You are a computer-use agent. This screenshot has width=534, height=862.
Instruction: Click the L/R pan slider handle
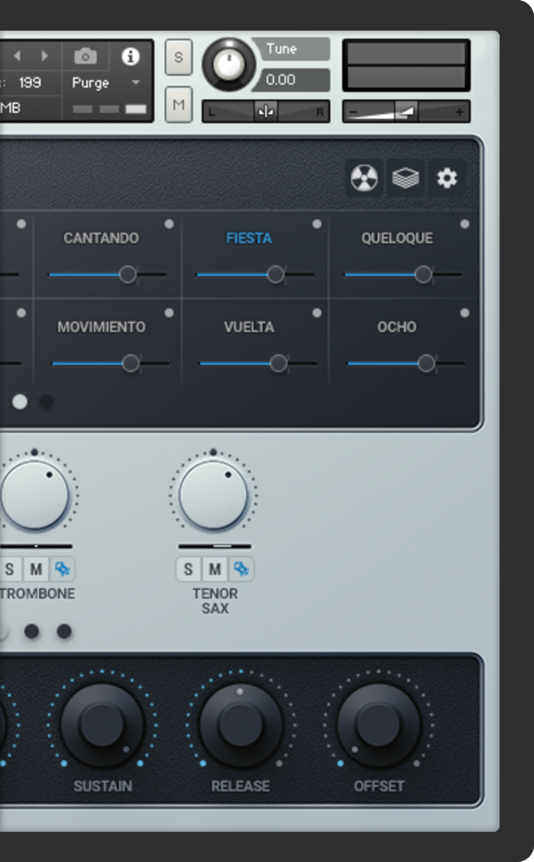click(266, 112)
